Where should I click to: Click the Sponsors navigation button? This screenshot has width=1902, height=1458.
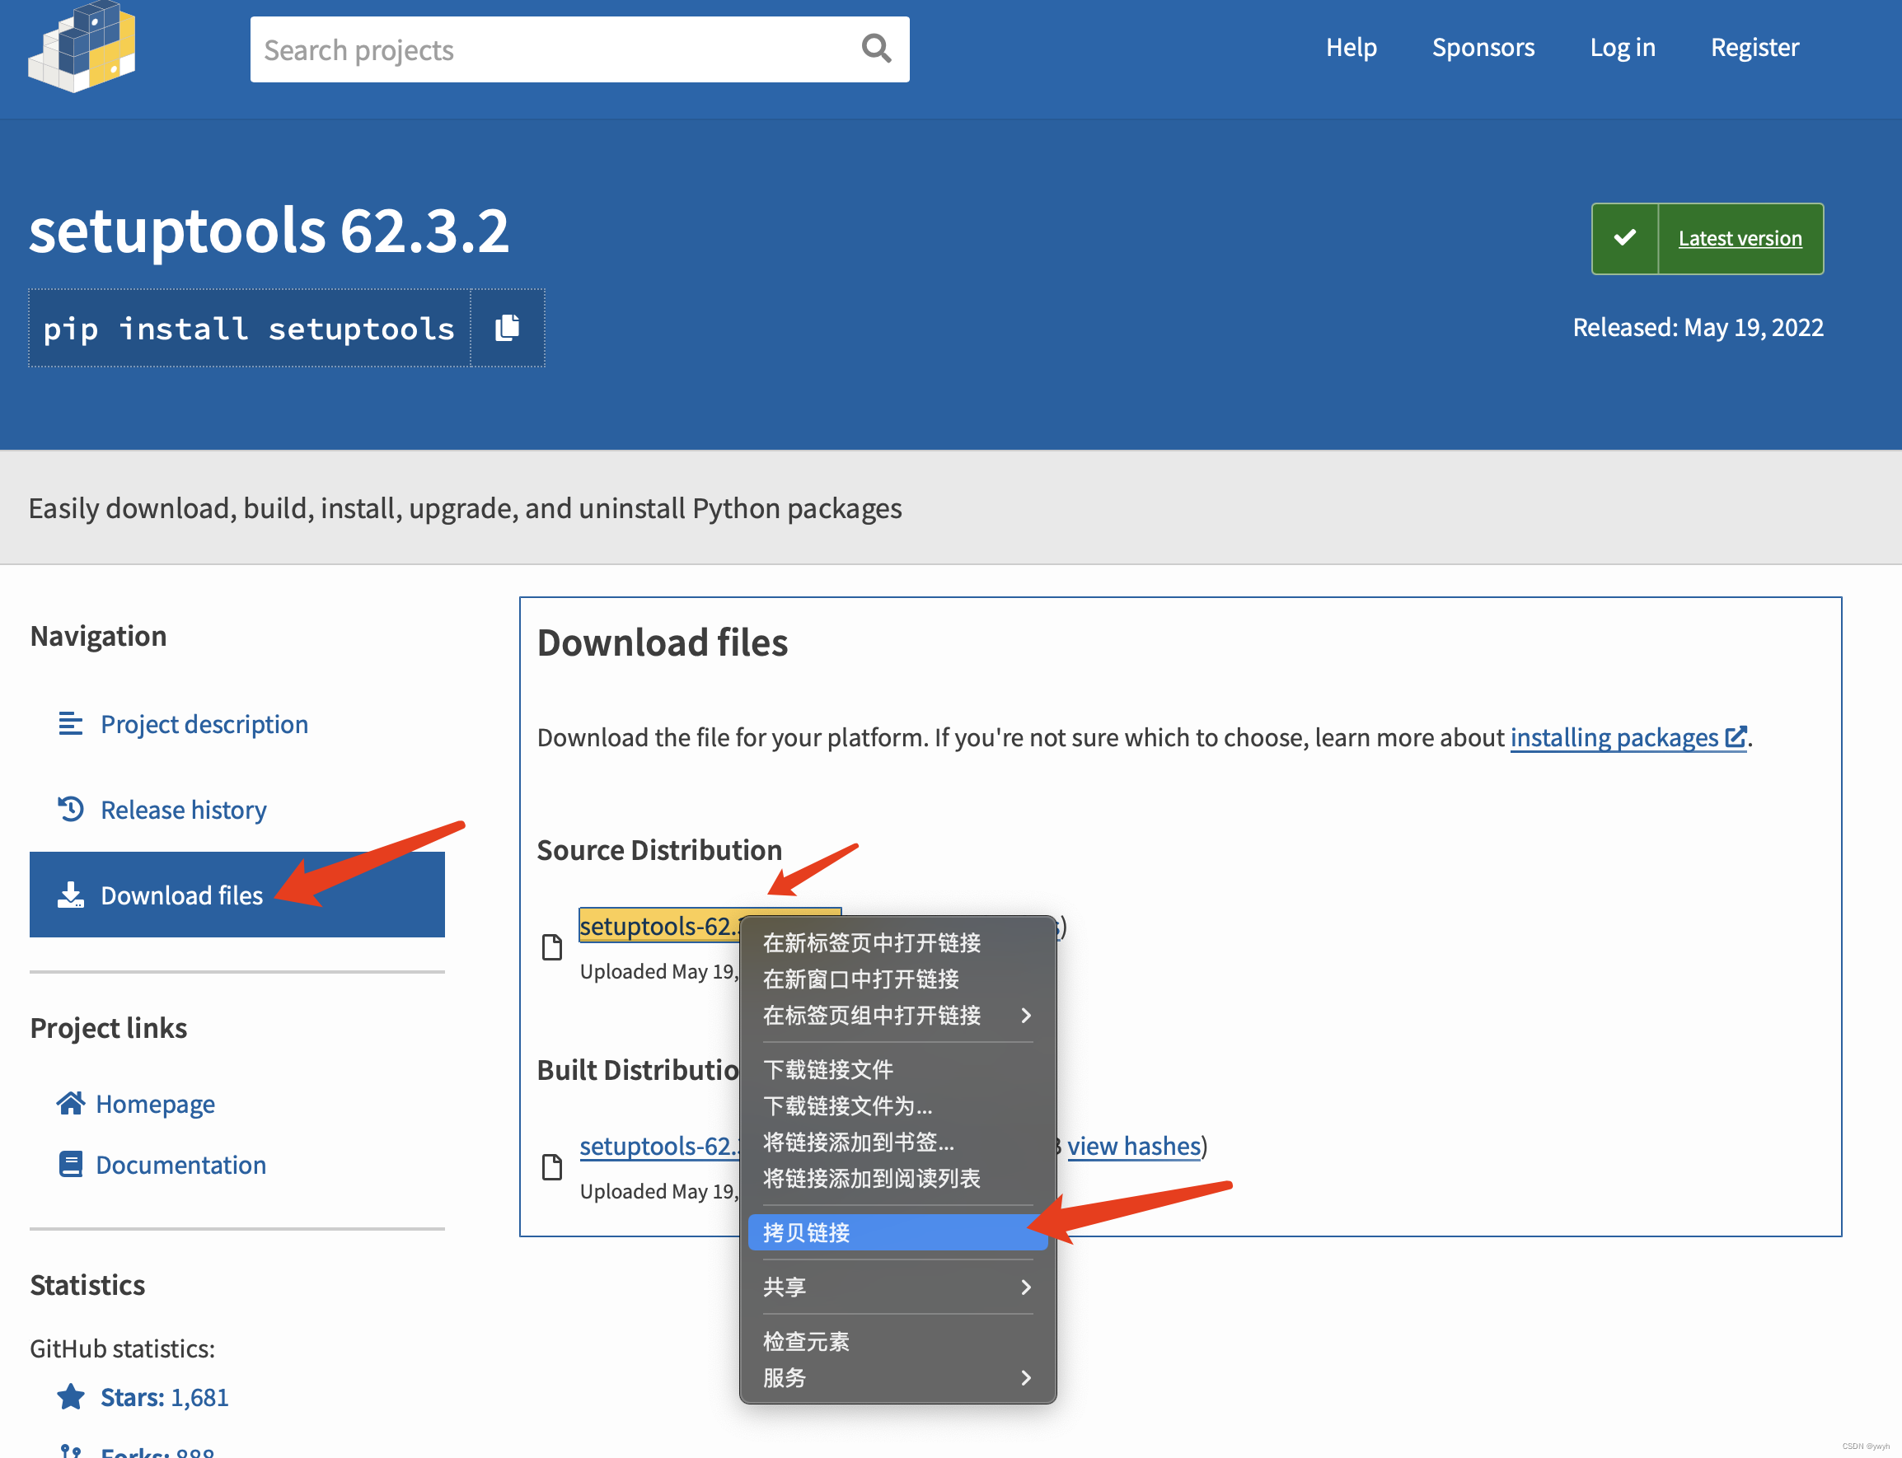click(x=1481, y=48)
